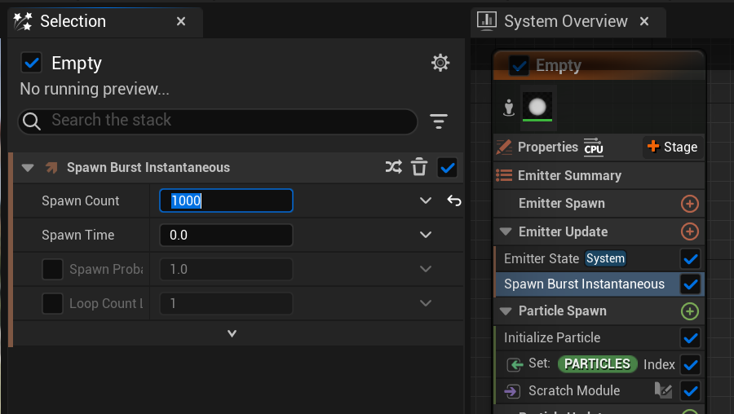Disable the Initialize Particle module
The height and width of the screenshot is (414, 734).
point(691,338)
